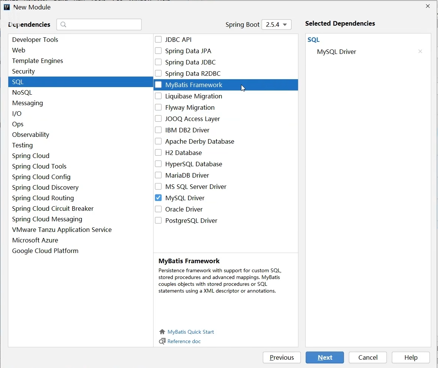Uncheck the MySQL Driver checkbox
The image size is (438, 368).
158,198
